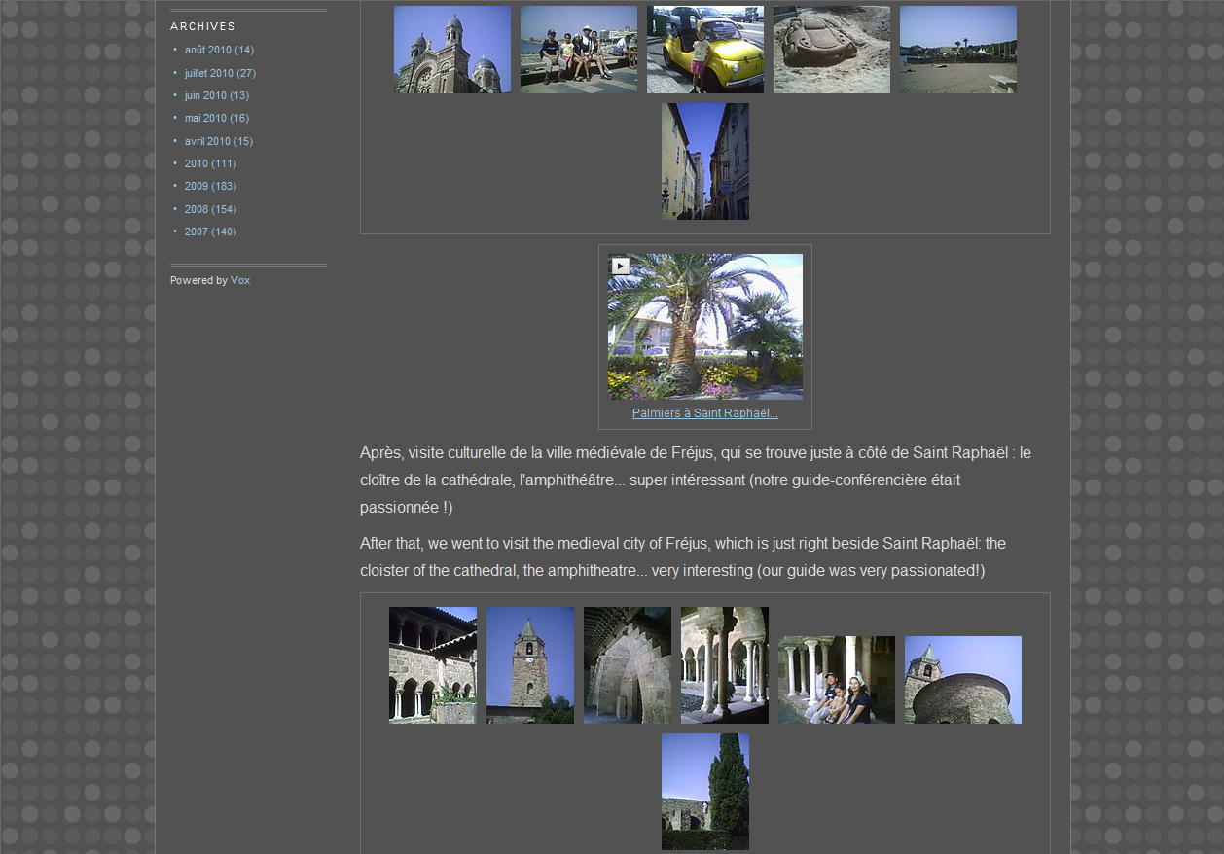Image resolution: width=1224 pixels, height=854 pixels.
Task: Browse the 2009 yearly archive
Action: [196, 186]
